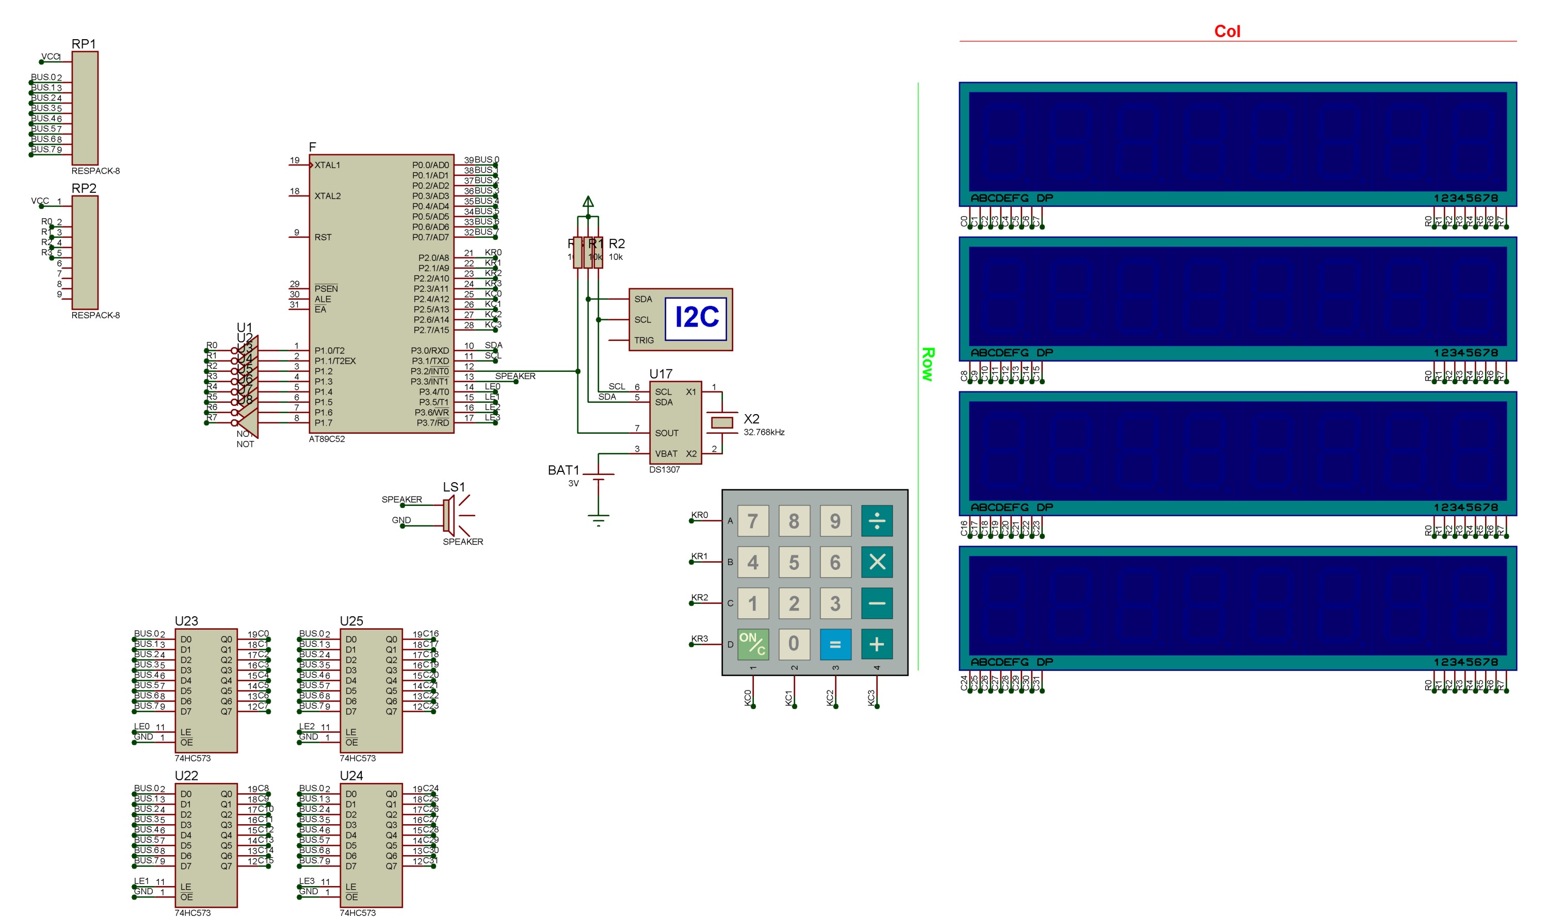Select the BAT1 battery symbol
1548x918 pixels.
598,477
